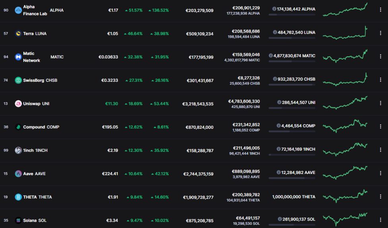Viewport: 388px width, 228px height.
Task: Click Uniswap price €11.30
Action: (x=112, y=104)
